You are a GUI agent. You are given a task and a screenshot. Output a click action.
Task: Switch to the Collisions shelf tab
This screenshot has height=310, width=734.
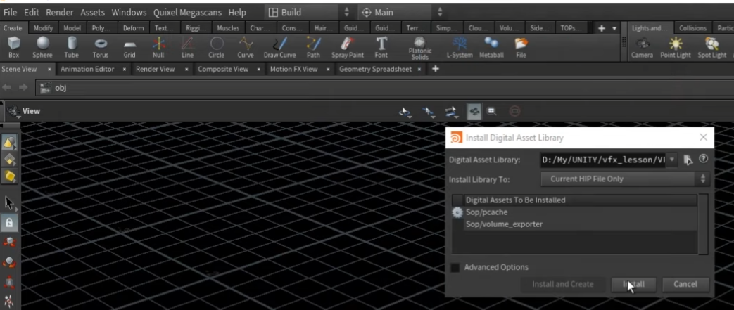692,28
